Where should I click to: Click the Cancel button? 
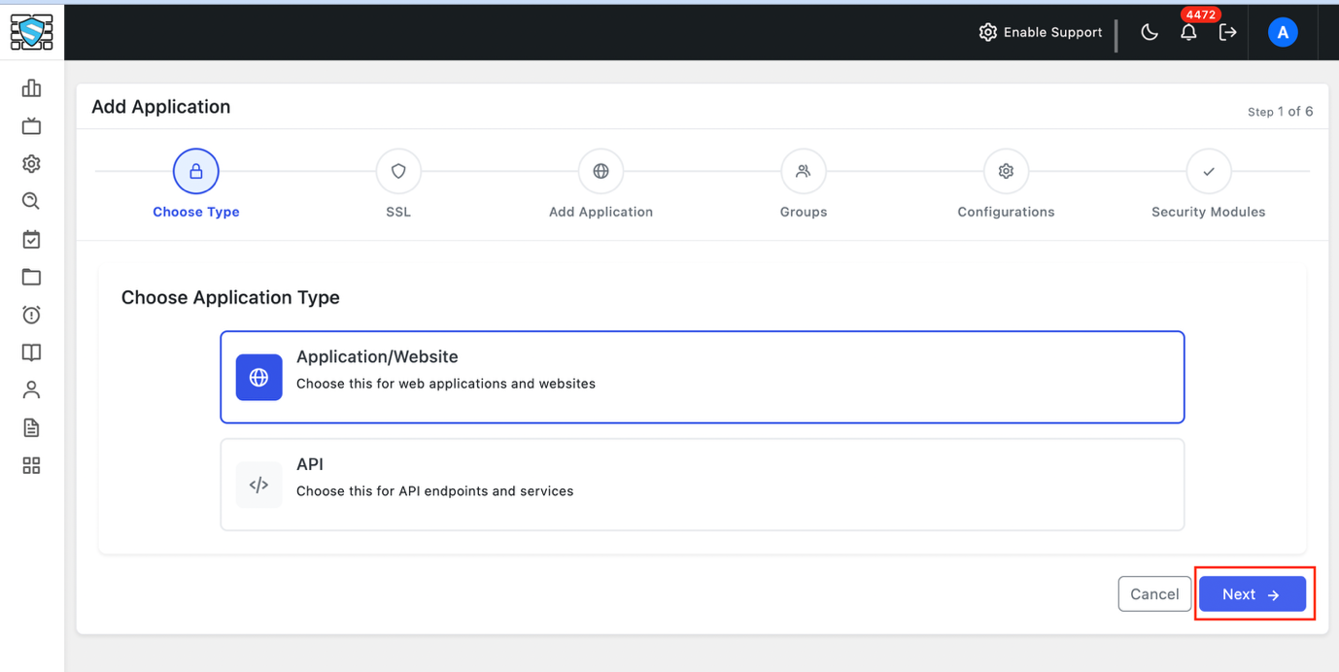point(1154,594)
